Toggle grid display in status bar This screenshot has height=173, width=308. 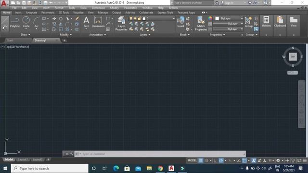click(201, 161)
